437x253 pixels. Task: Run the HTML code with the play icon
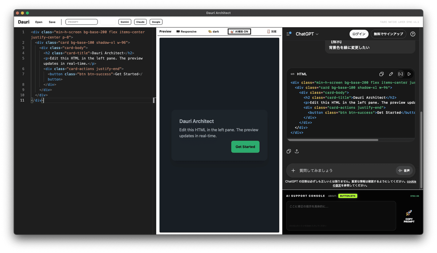[x=409, y=74]
